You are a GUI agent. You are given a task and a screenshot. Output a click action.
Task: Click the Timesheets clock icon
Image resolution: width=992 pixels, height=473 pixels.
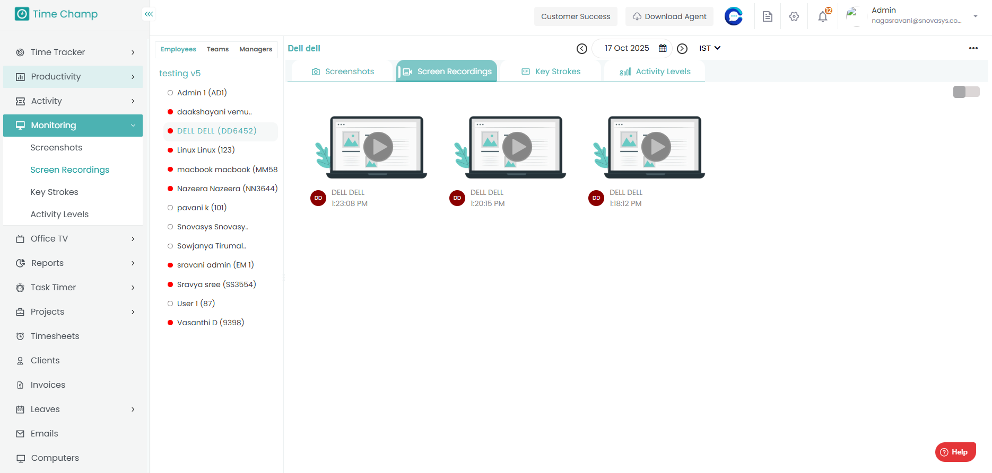click(x=20, y=336)
